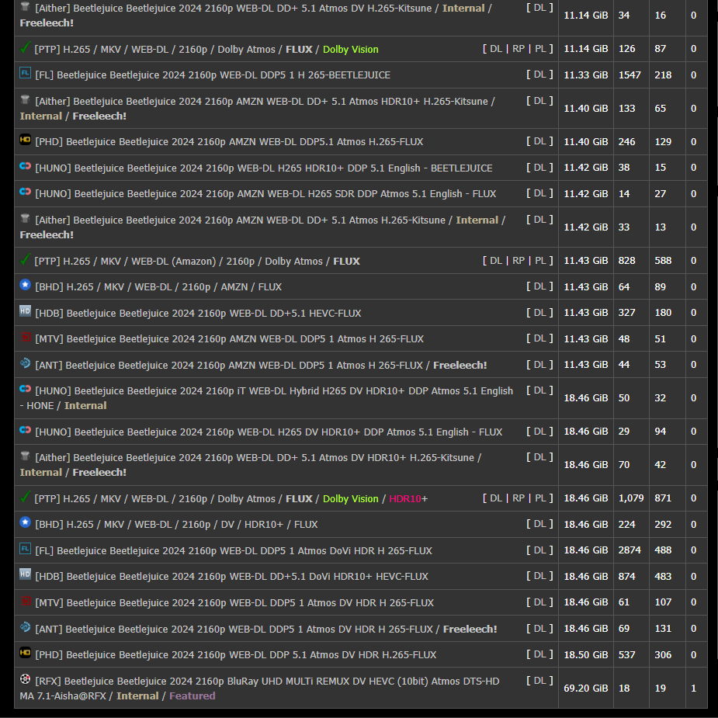Click DL for the BHD DV / HDR10+ / FLUX release

click(x=540, y=524)
